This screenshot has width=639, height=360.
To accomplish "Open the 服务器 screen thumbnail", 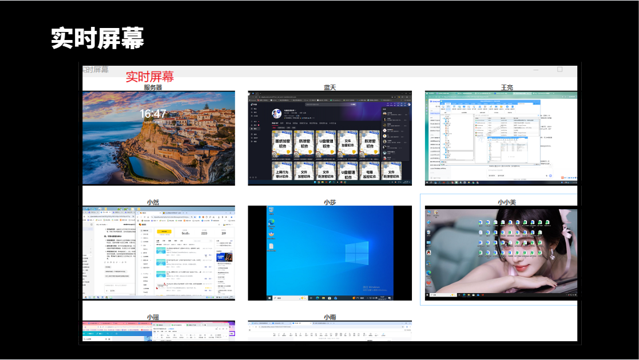I will [x=158, y=138].
